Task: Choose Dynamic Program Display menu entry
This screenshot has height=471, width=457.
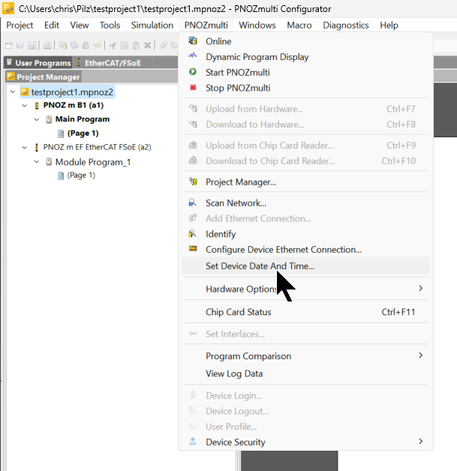Action: 306,57
